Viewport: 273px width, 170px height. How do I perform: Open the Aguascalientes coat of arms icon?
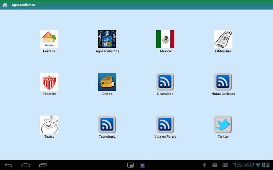coord(107,39)
